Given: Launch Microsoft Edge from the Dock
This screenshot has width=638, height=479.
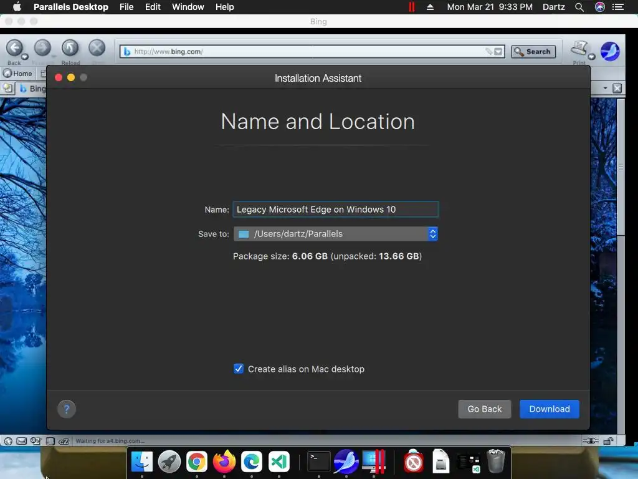Looking at the screenshot, I should [252, 462].
